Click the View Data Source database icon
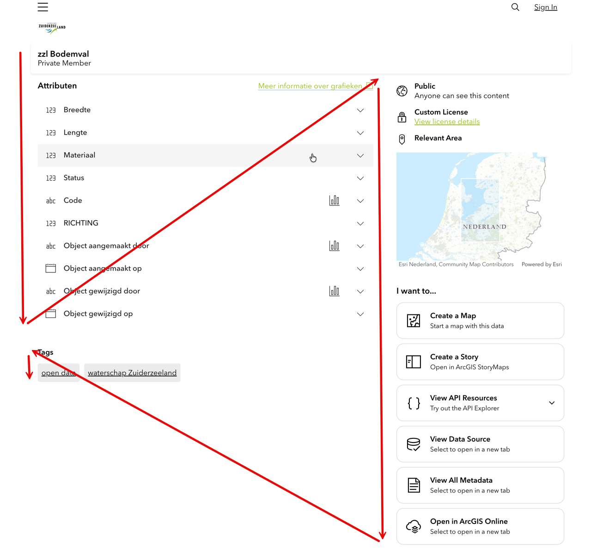This screenshot has height=554, width=597. (414, 444)
